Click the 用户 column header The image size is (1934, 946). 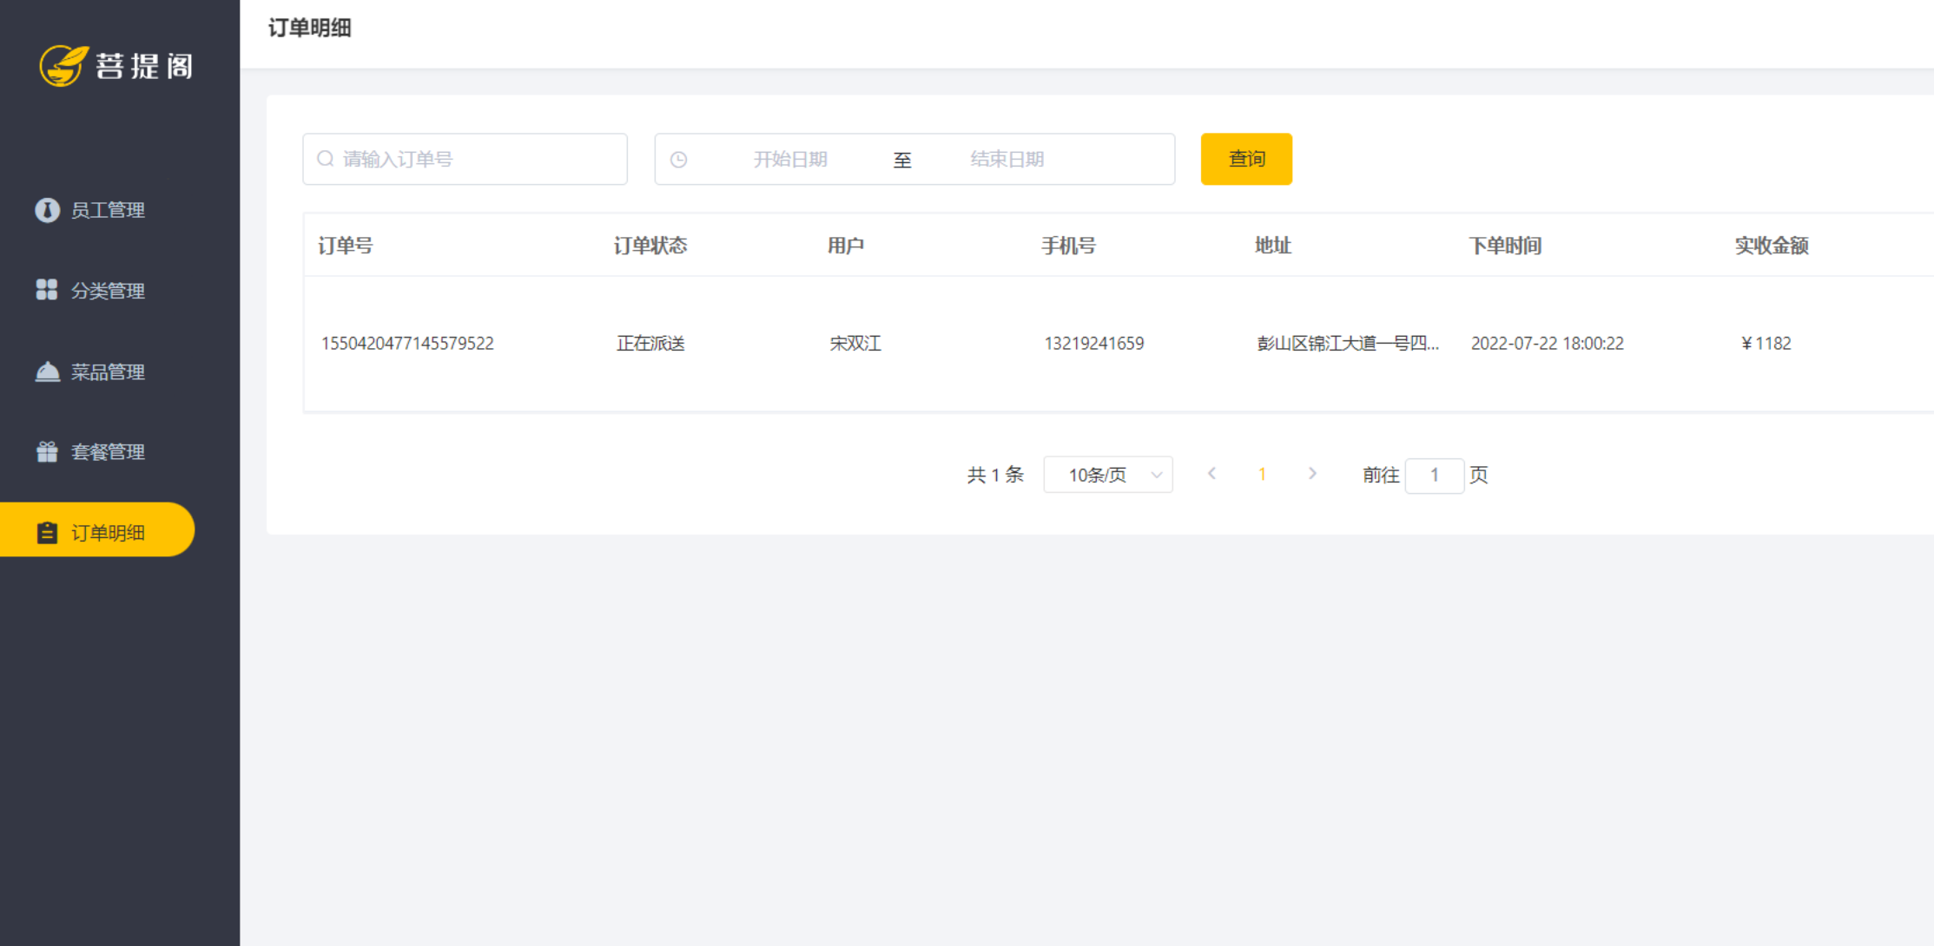tap(845, 246)
